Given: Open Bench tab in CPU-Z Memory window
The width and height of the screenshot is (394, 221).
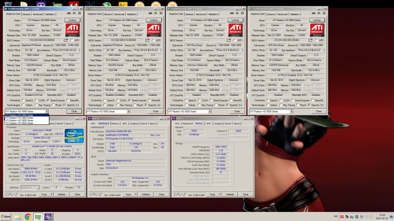Looking at the screenshot, I should [x=228, y=124].
